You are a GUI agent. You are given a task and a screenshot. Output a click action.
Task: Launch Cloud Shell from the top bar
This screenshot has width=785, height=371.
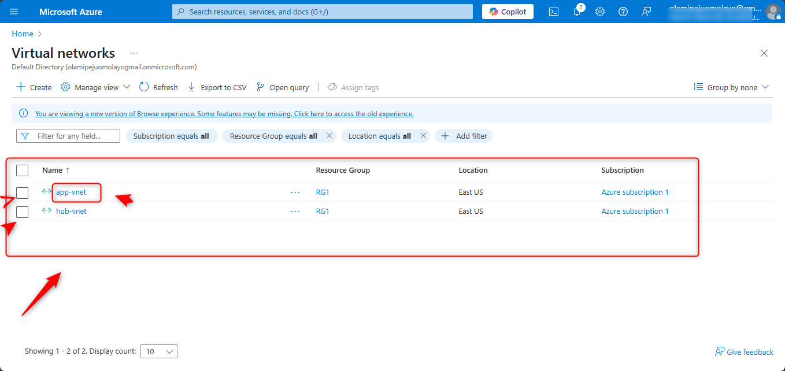[x=554, y=12]
